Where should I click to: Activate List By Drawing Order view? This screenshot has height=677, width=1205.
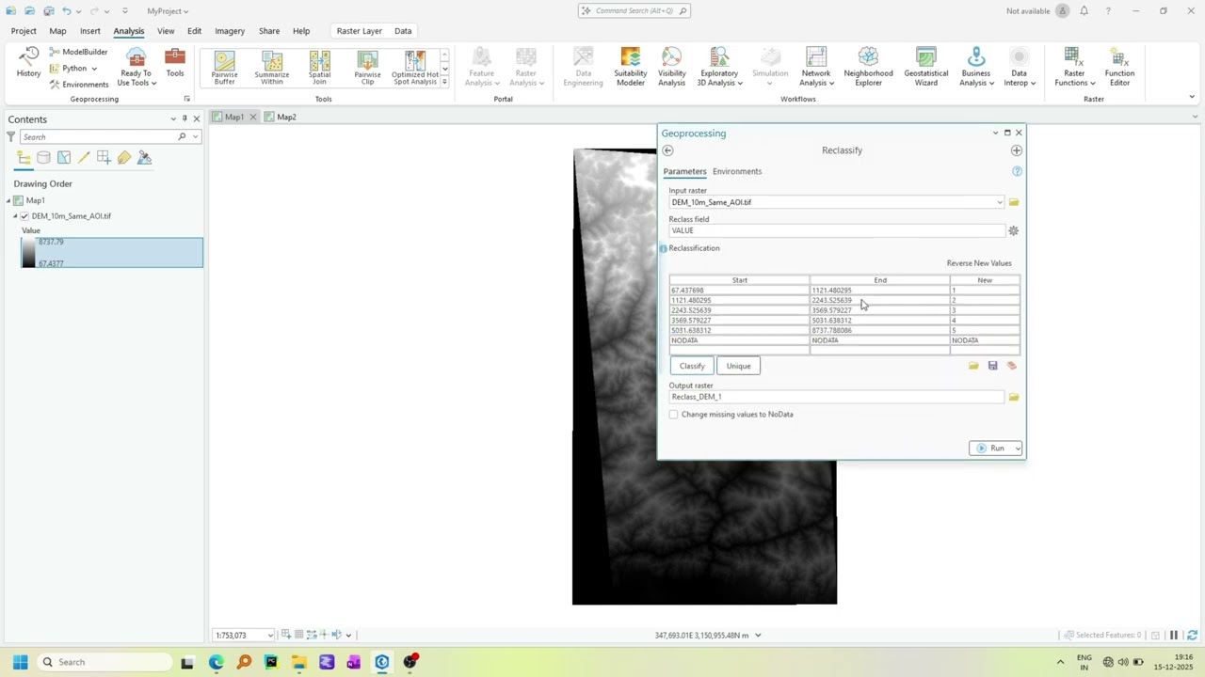point(24,158)
